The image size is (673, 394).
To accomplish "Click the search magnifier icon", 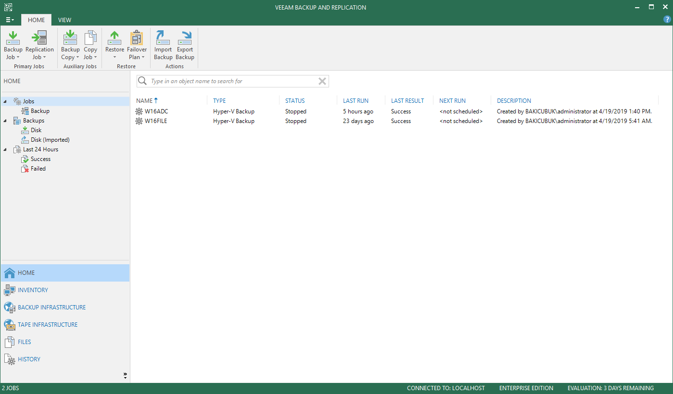I will pos(142,81).
